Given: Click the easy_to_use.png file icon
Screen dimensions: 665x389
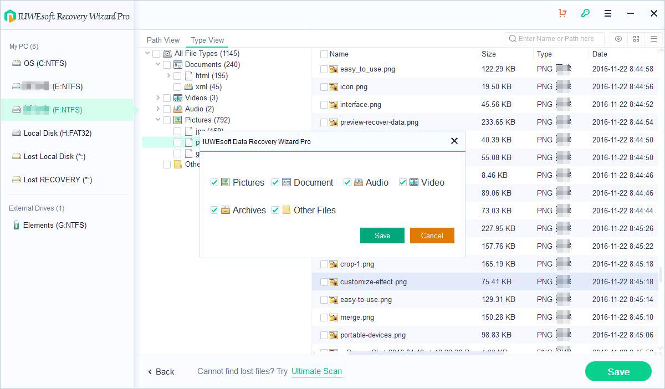Looking at the screenshot, I should click(x=334, y=69).
